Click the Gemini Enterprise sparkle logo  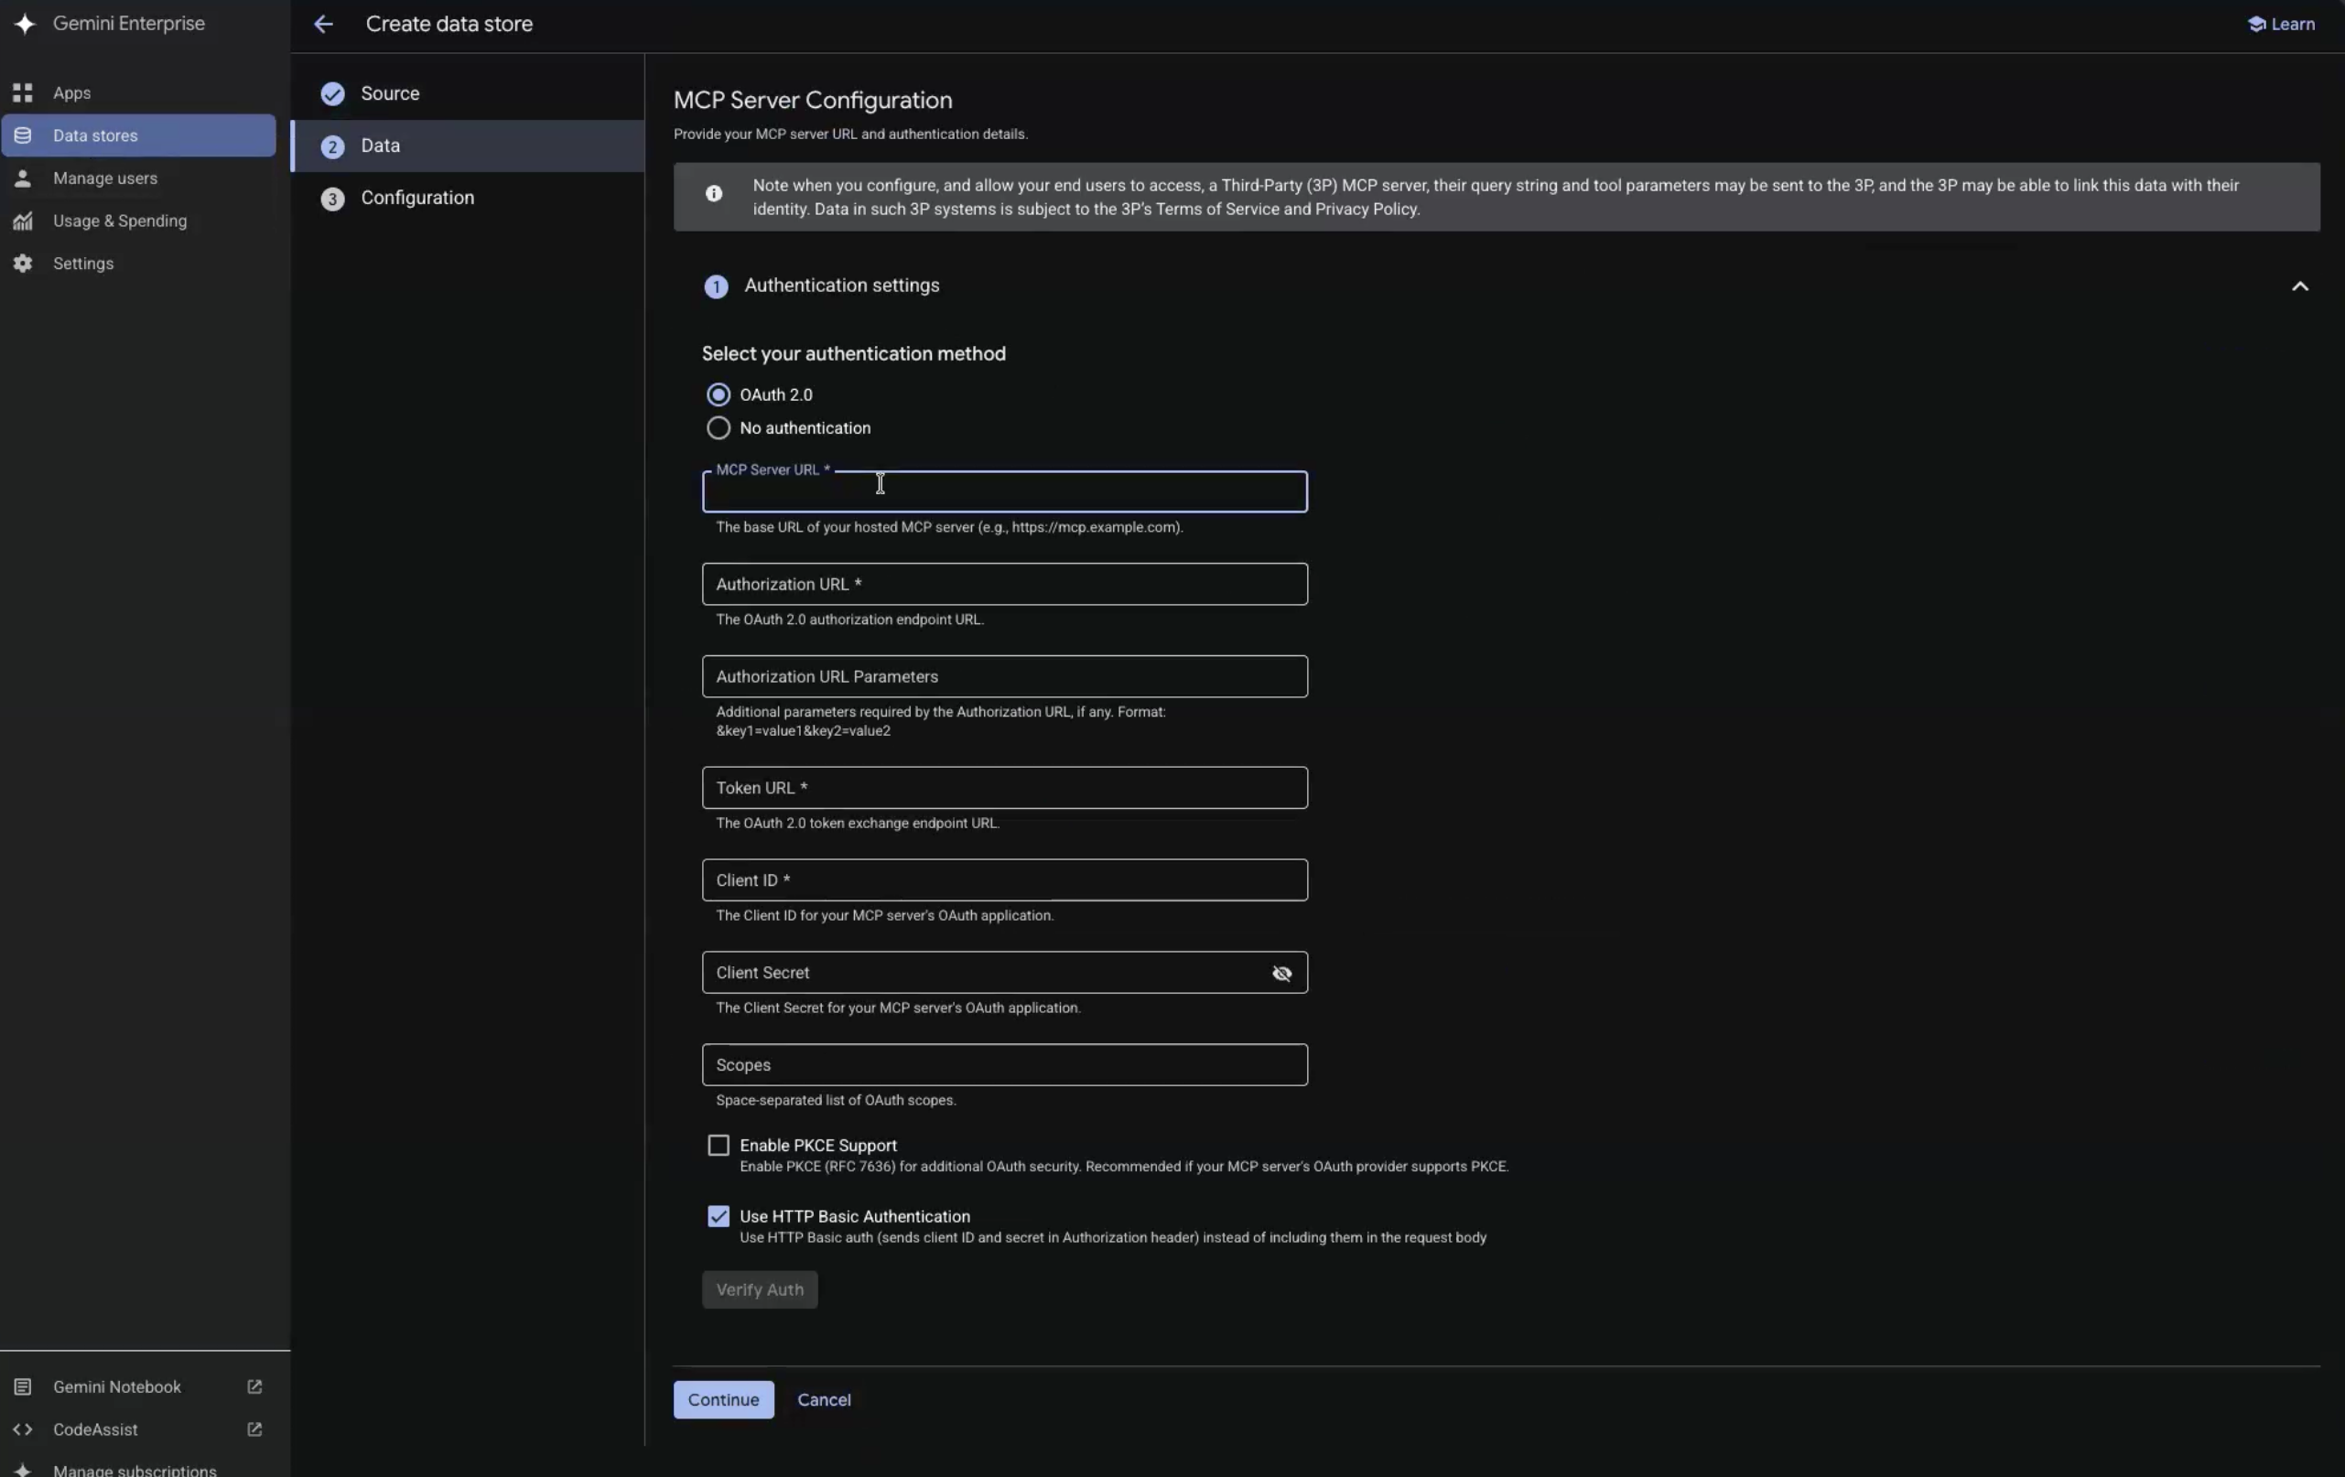pos(26,24)
